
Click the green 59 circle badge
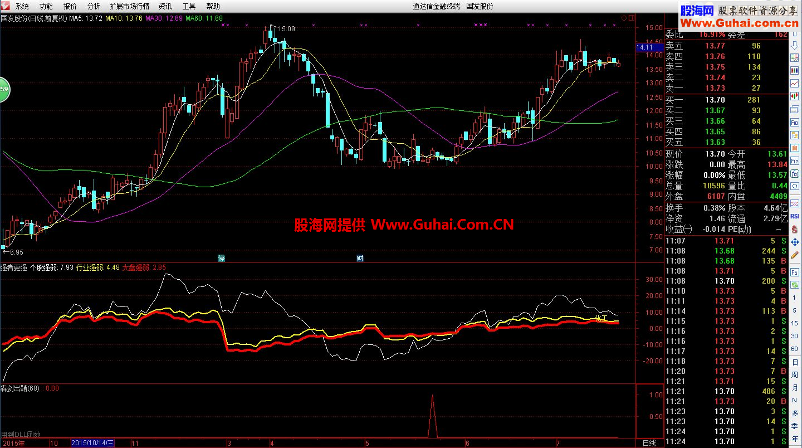(4, 90)
